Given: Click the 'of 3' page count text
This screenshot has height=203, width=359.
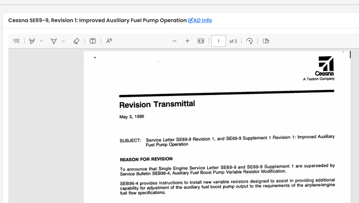Looking at the screenshot, I should (x=233, y=41).
